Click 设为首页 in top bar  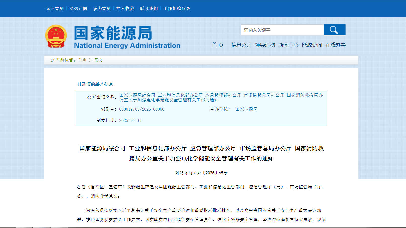click(102, 9)
